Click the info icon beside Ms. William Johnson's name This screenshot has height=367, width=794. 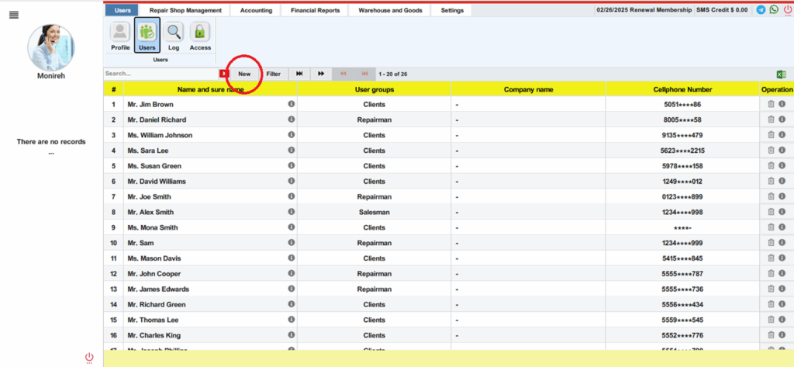(292, 135)
